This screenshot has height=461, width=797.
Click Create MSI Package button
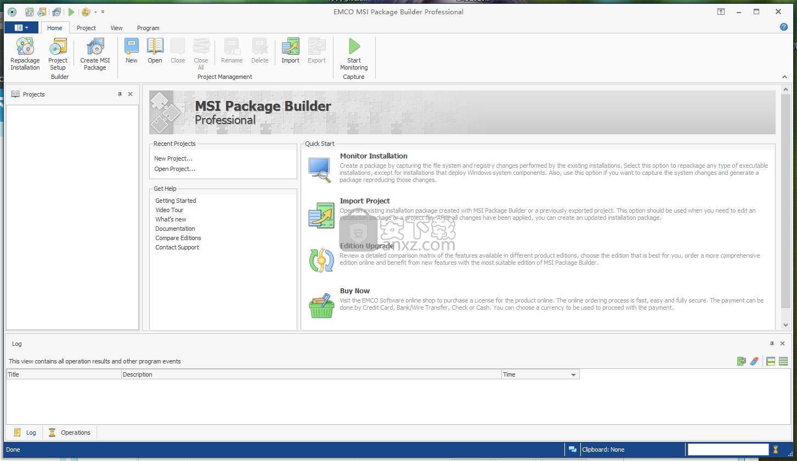click(95, 54)
